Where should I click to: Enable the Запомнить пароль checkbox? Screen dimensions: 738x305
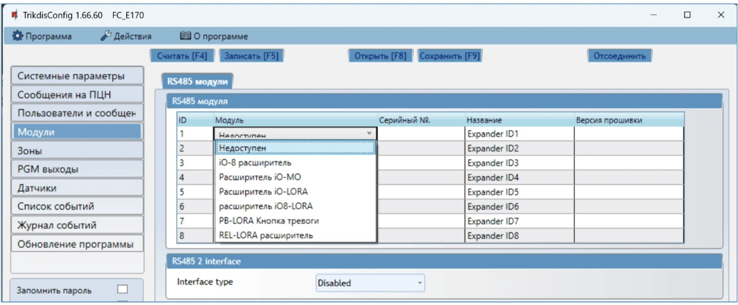tap(122, 290)
